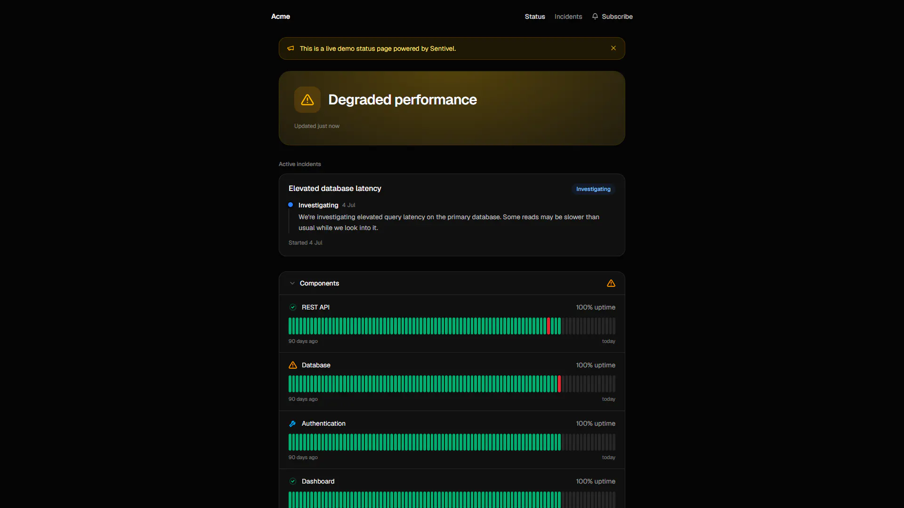Viewport: 904px width, 508px height.
Task: Click Dashboard '100% uptime' value
Action: tap(595, 481)
